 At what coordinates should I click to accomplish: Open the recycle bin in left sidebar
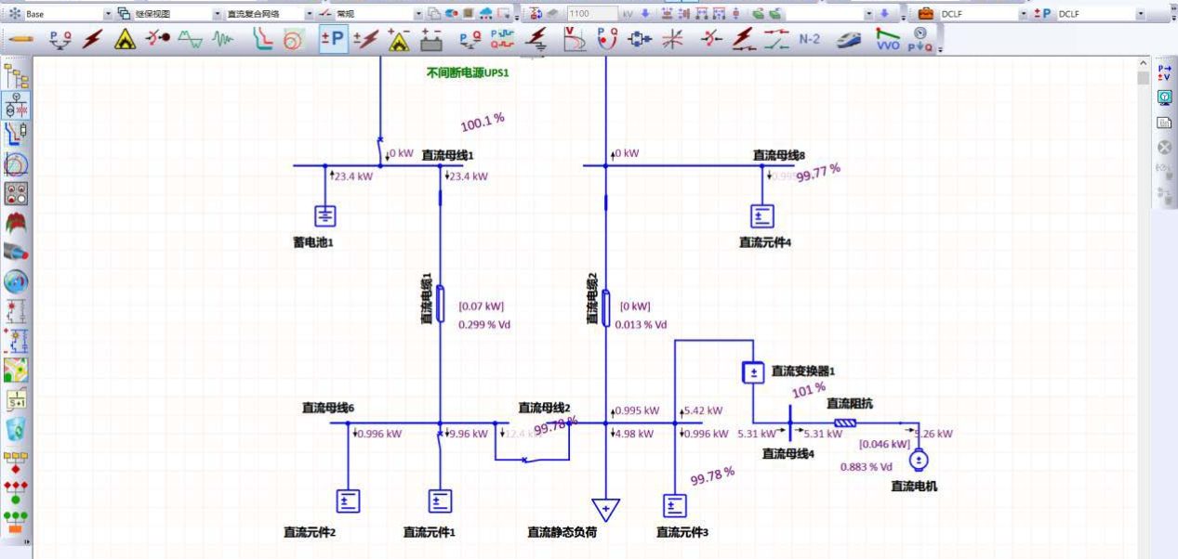coord(16,428)
